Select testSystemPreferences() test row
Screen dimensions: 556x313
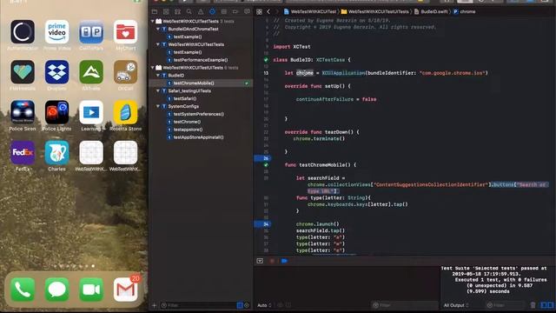tap(201, 114)
